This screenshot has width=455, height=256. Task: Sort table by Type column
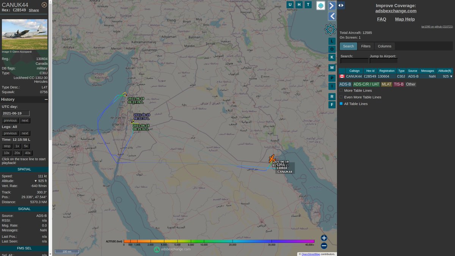(x=401, y=71)
